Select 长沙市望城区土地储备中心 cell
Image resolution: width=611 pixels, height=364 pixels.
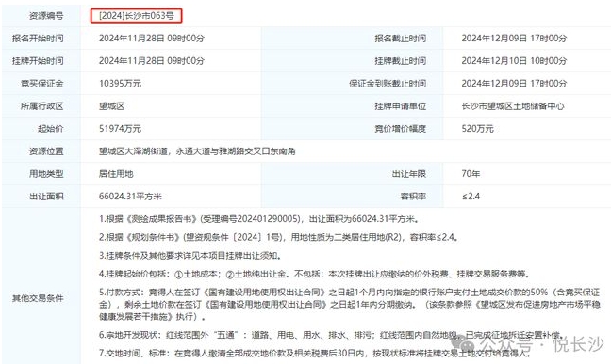[x=513, y=106]
